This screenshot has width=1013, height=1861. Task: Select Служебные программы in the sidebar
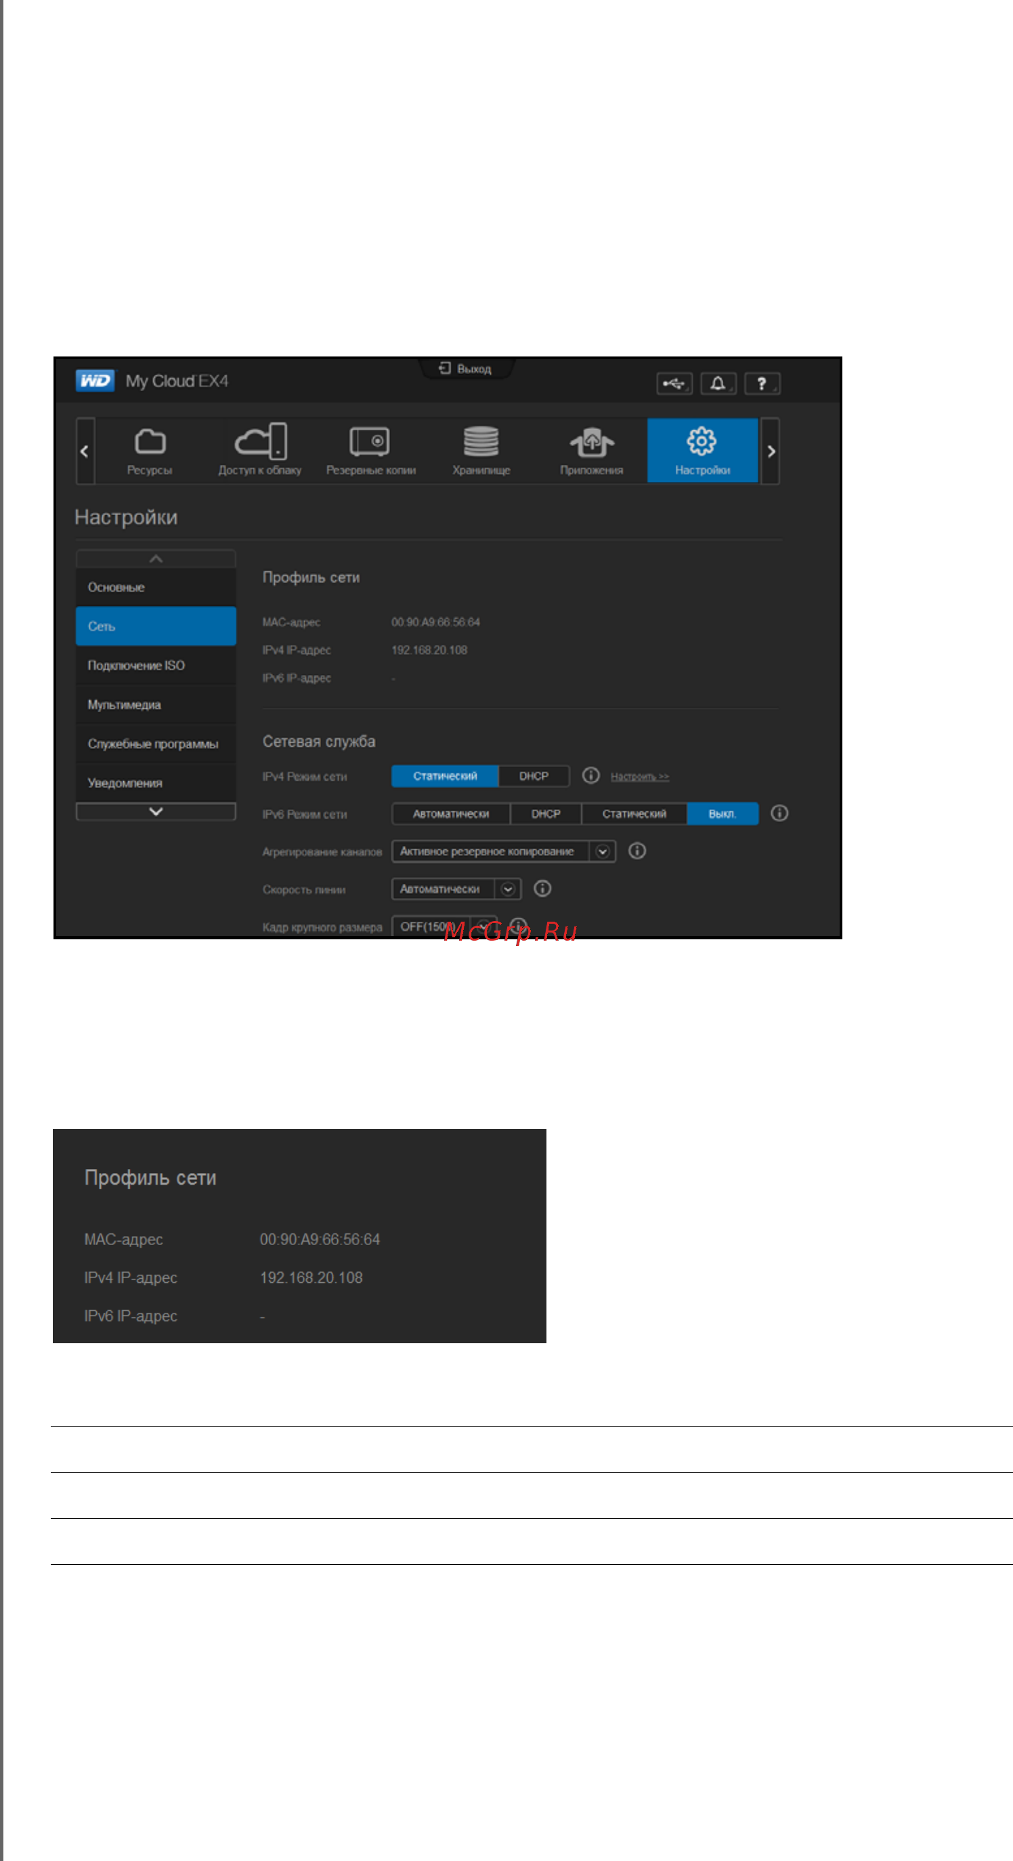[156, 743]
